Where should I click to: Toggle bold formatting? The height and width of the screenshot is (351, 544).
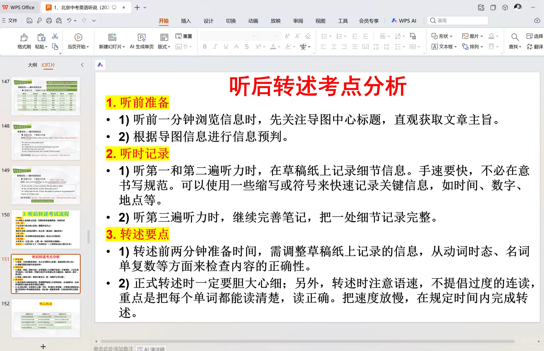(x=204, y=46)
